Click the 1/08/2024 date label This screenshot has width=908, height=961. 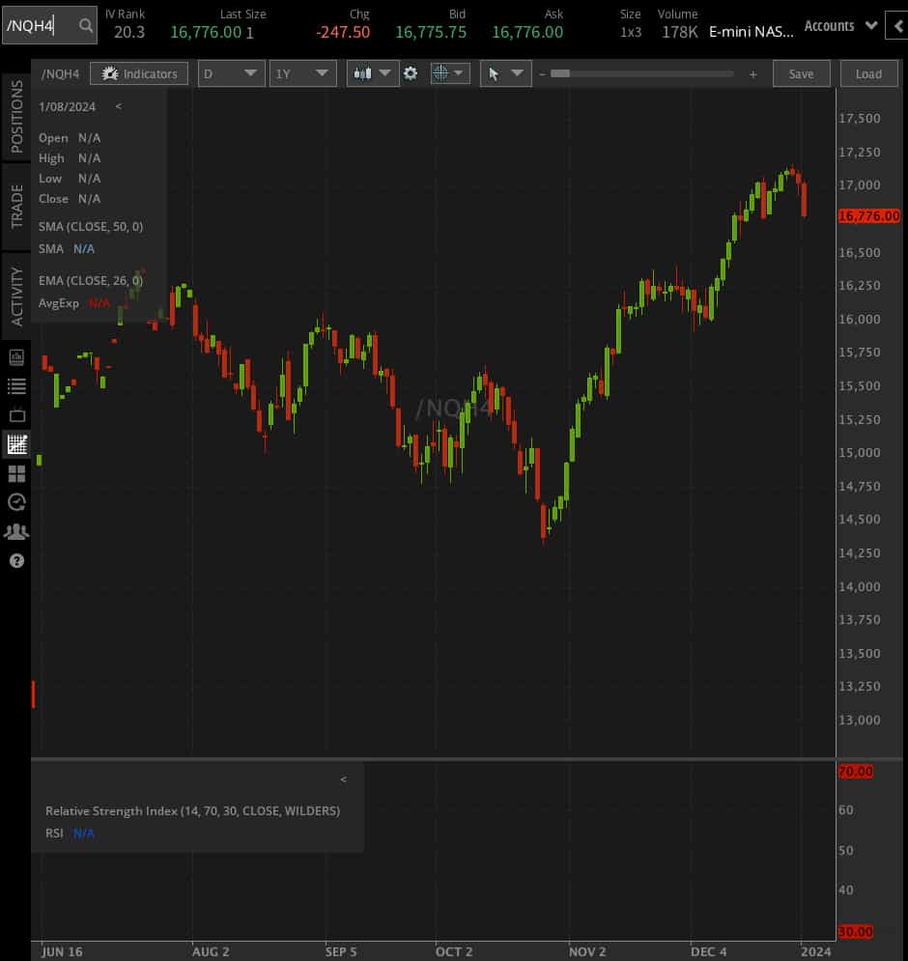pyautogui.click(x=67, y=106)
